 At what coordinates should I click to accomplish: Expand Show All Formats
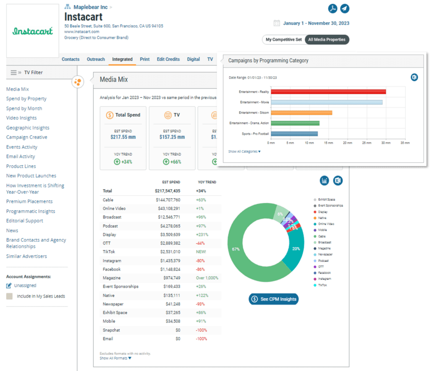[115, 358]
